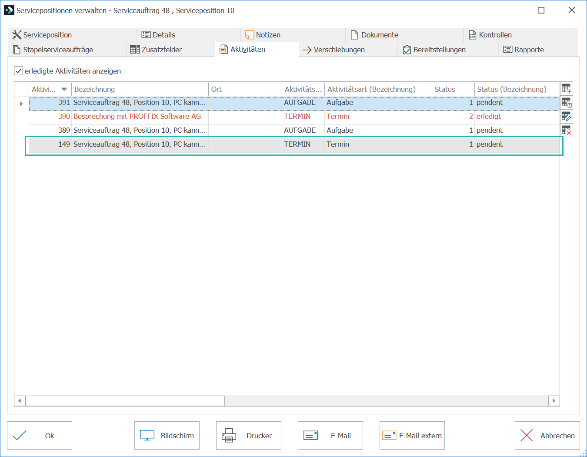This screenshot has height=457, width=587.
Task: Copy the selected activity using the duplicate icon
Action: [x=566, y=103]
